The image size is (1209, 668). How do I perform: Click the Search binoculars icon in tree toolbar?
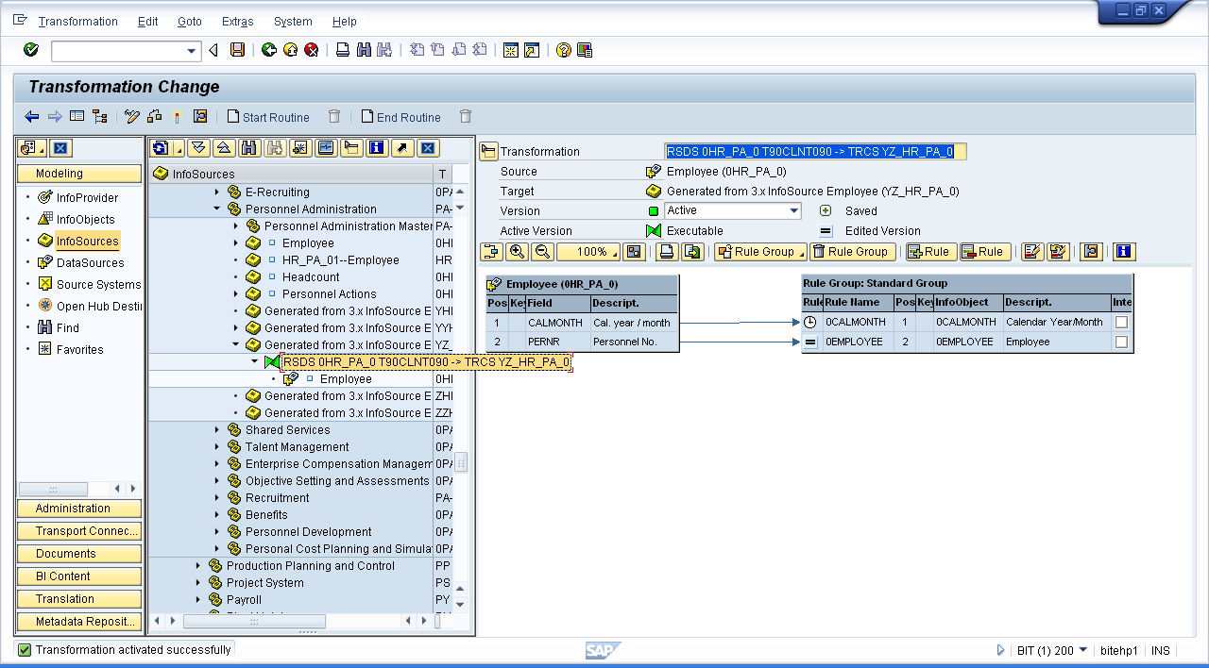coord(249,148)
